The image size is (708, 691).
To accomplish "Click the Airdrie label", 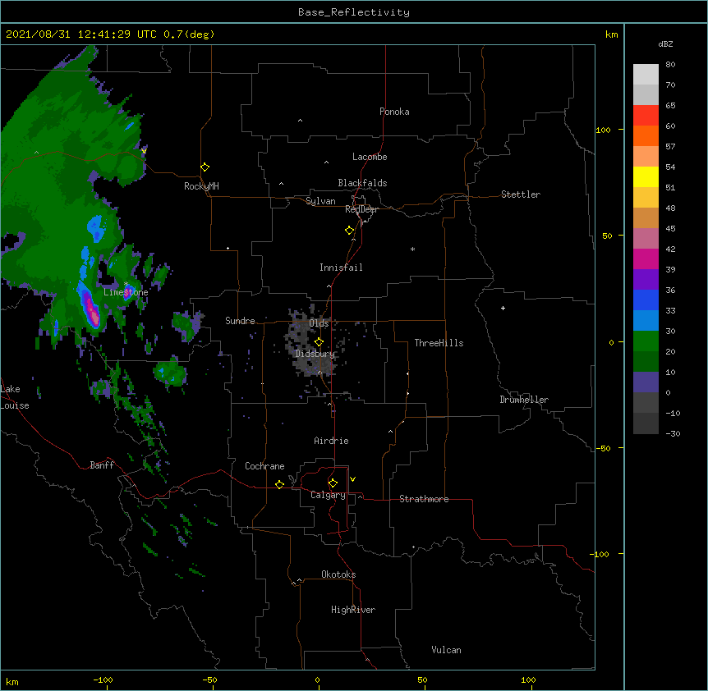I will click(331, 441).
